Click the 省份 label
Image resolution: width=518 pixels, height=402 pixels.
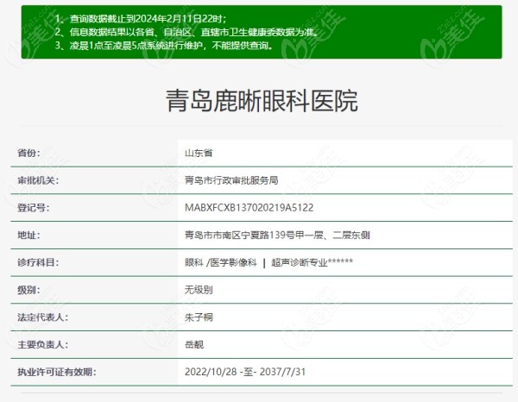(28, 153)
